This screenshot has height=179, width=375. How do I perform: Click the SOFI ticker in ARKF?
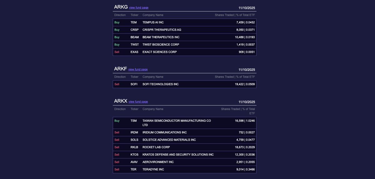coord(134,84)
